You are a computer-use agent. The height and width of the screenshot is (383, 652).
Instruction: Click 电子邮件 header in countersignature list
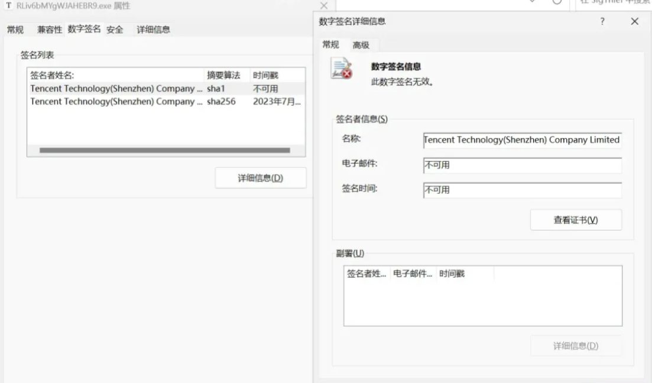(413, 274)
